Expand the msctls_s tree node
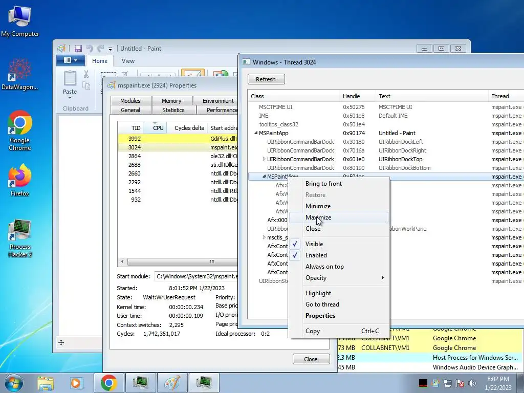 [264, 237]
